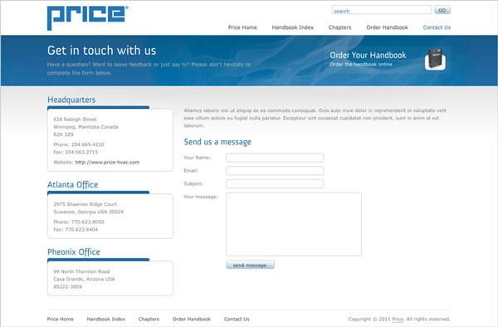This screenshot has width=498, height=327.
Task: Click the send message button
Action: pyautogui.click(x=250, y=265)
